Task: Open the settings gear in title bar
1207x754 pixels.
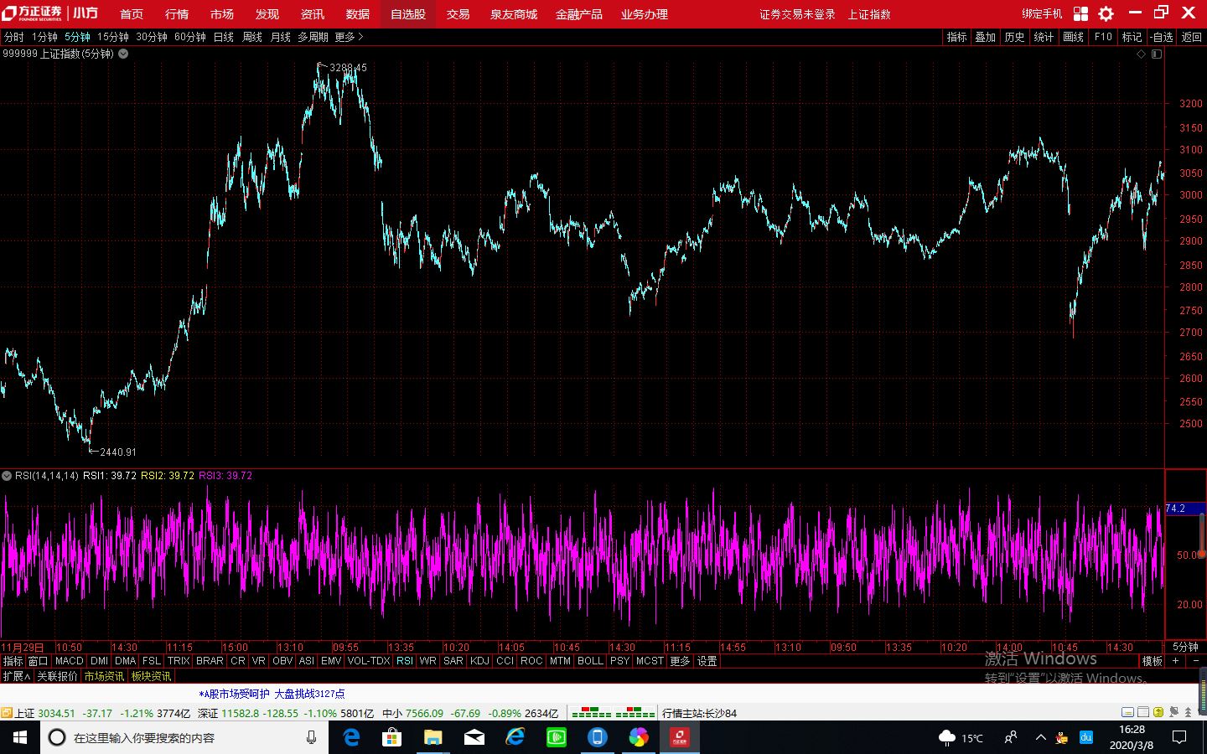Action: click(1106, 13)
